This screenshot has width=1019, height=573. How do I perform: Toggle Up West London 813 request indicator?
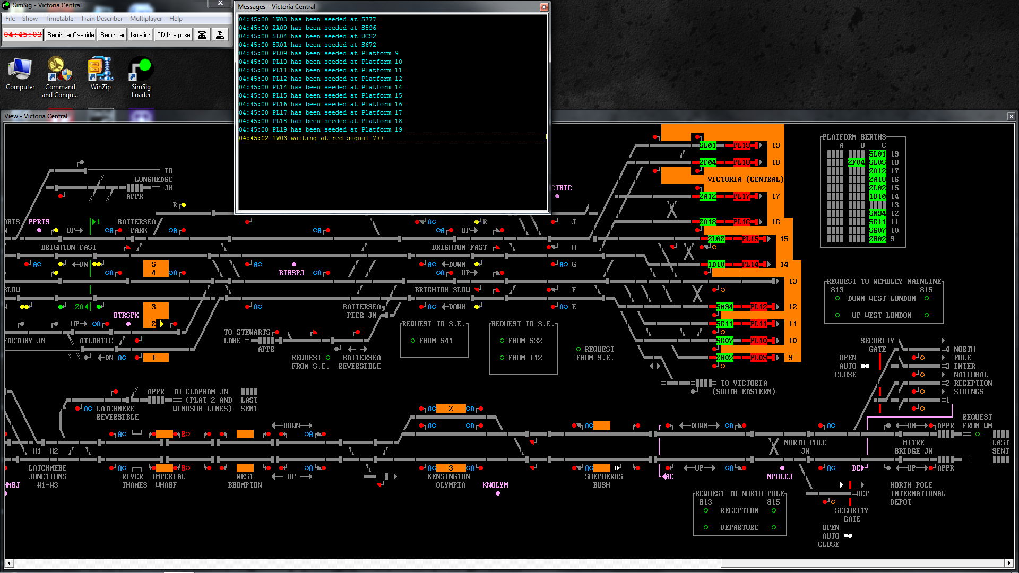coord(837,315)
